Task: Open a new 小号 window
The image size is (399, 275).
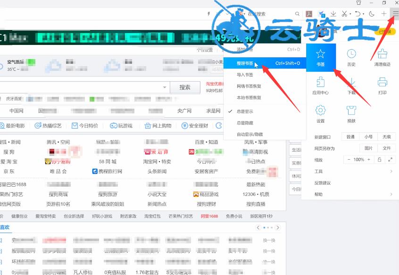Action: (368, 137)
